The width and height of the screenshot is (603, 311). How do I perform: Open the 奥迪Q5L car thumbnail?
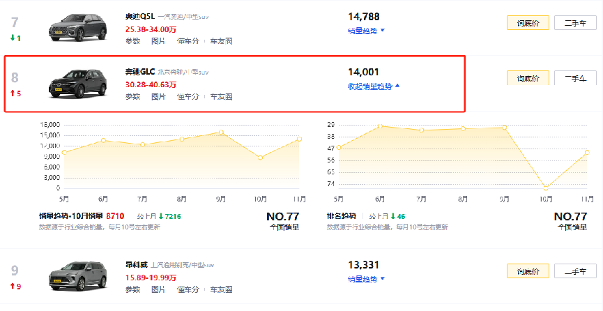coord(77,28)
